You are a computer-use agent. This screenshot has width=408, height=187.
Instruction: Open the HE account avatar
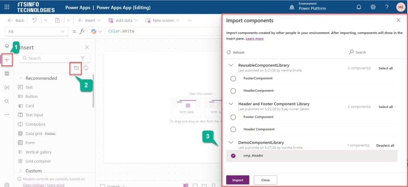pos(400,7)
